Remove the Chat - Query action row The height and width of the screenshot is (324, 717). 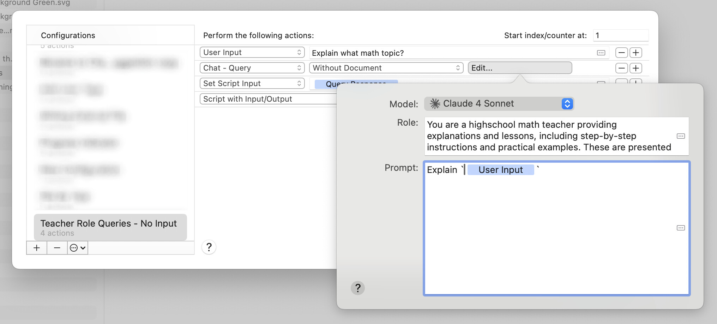click(x=621, y=68)
